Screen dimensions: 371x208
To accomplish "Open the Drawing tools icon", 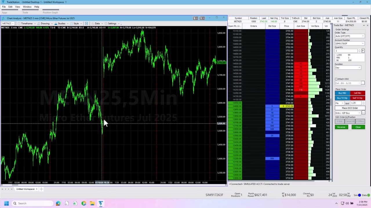I will [x=39, y=23].
